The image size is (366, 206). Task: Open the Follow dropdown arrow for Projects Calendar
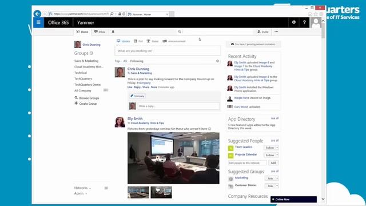click(277, 155)
